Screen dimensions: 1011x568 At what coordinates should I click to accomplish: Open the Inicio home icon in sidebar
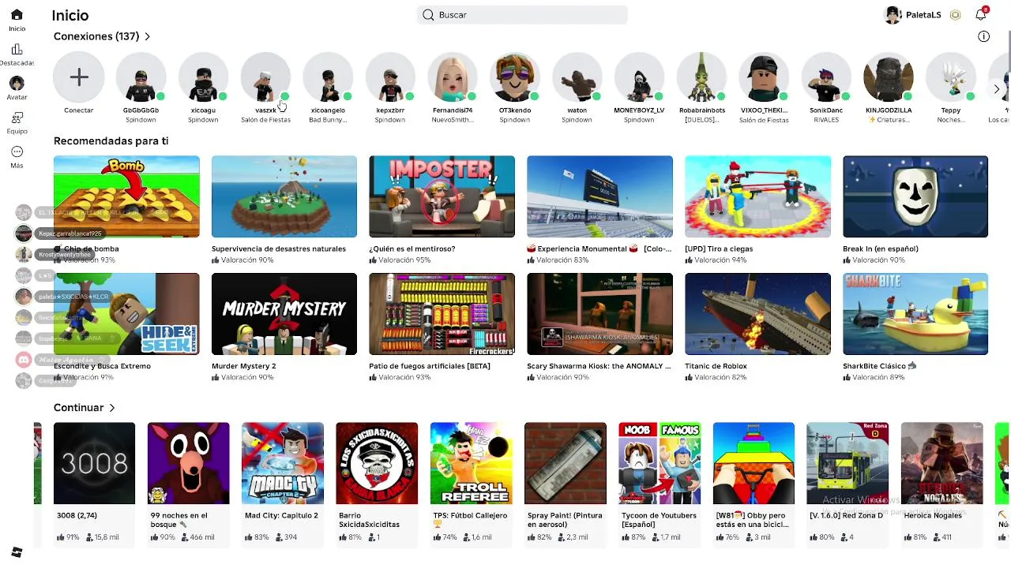tap(17, 15)
